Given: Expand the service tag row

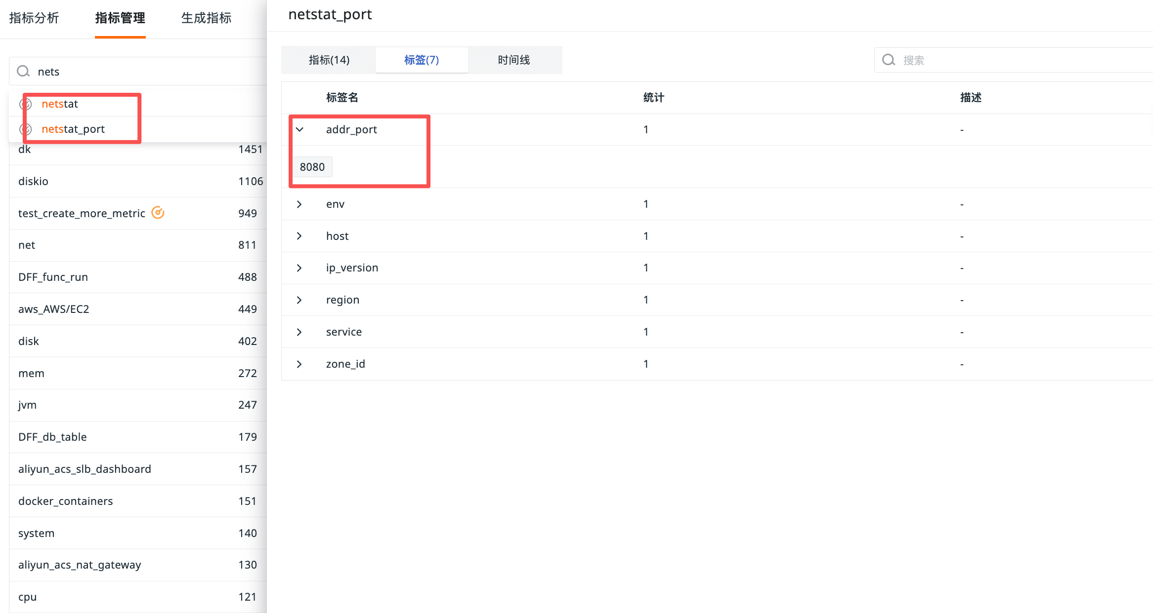Looking at the screenshot, I should click(299, 332).
